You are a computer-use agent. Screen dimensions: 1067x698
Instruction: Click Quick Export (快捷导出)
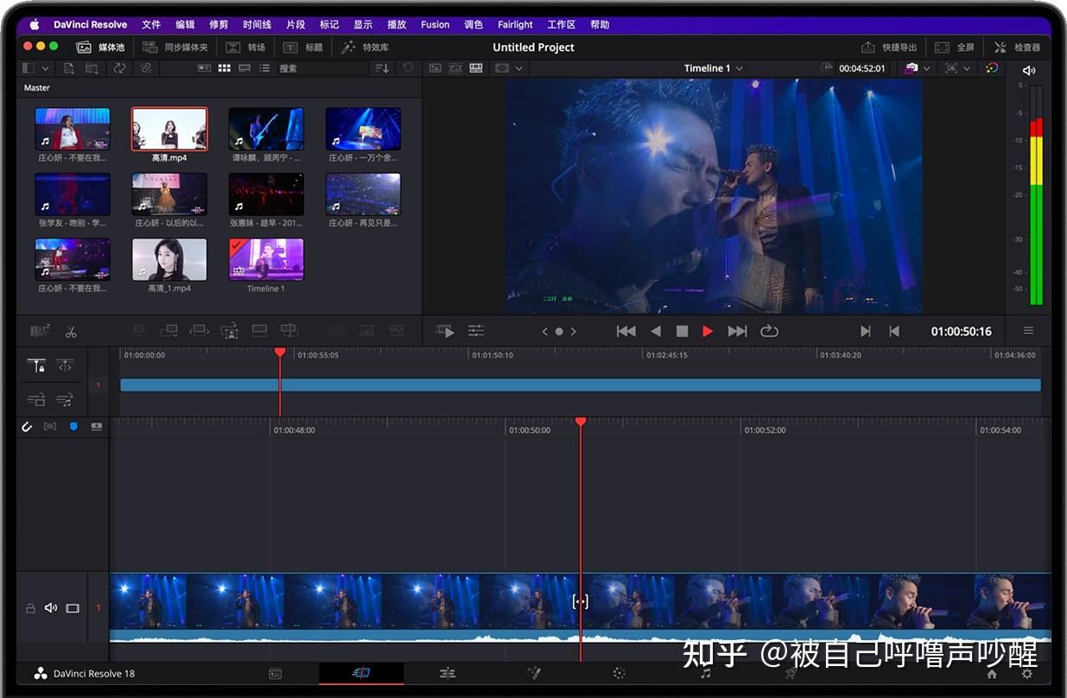[889, 48]
